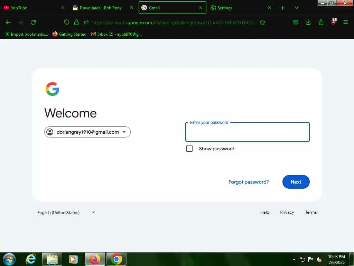Open the Help link in footer

pos(264,212)
